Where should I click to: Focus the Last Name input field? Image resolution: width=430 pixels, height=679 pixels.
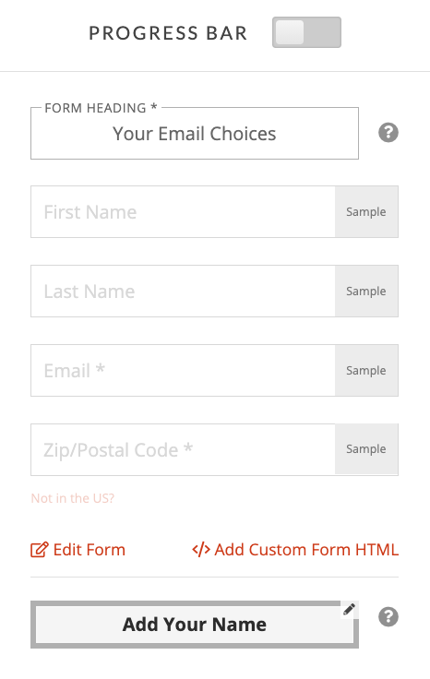click(183, 291)
